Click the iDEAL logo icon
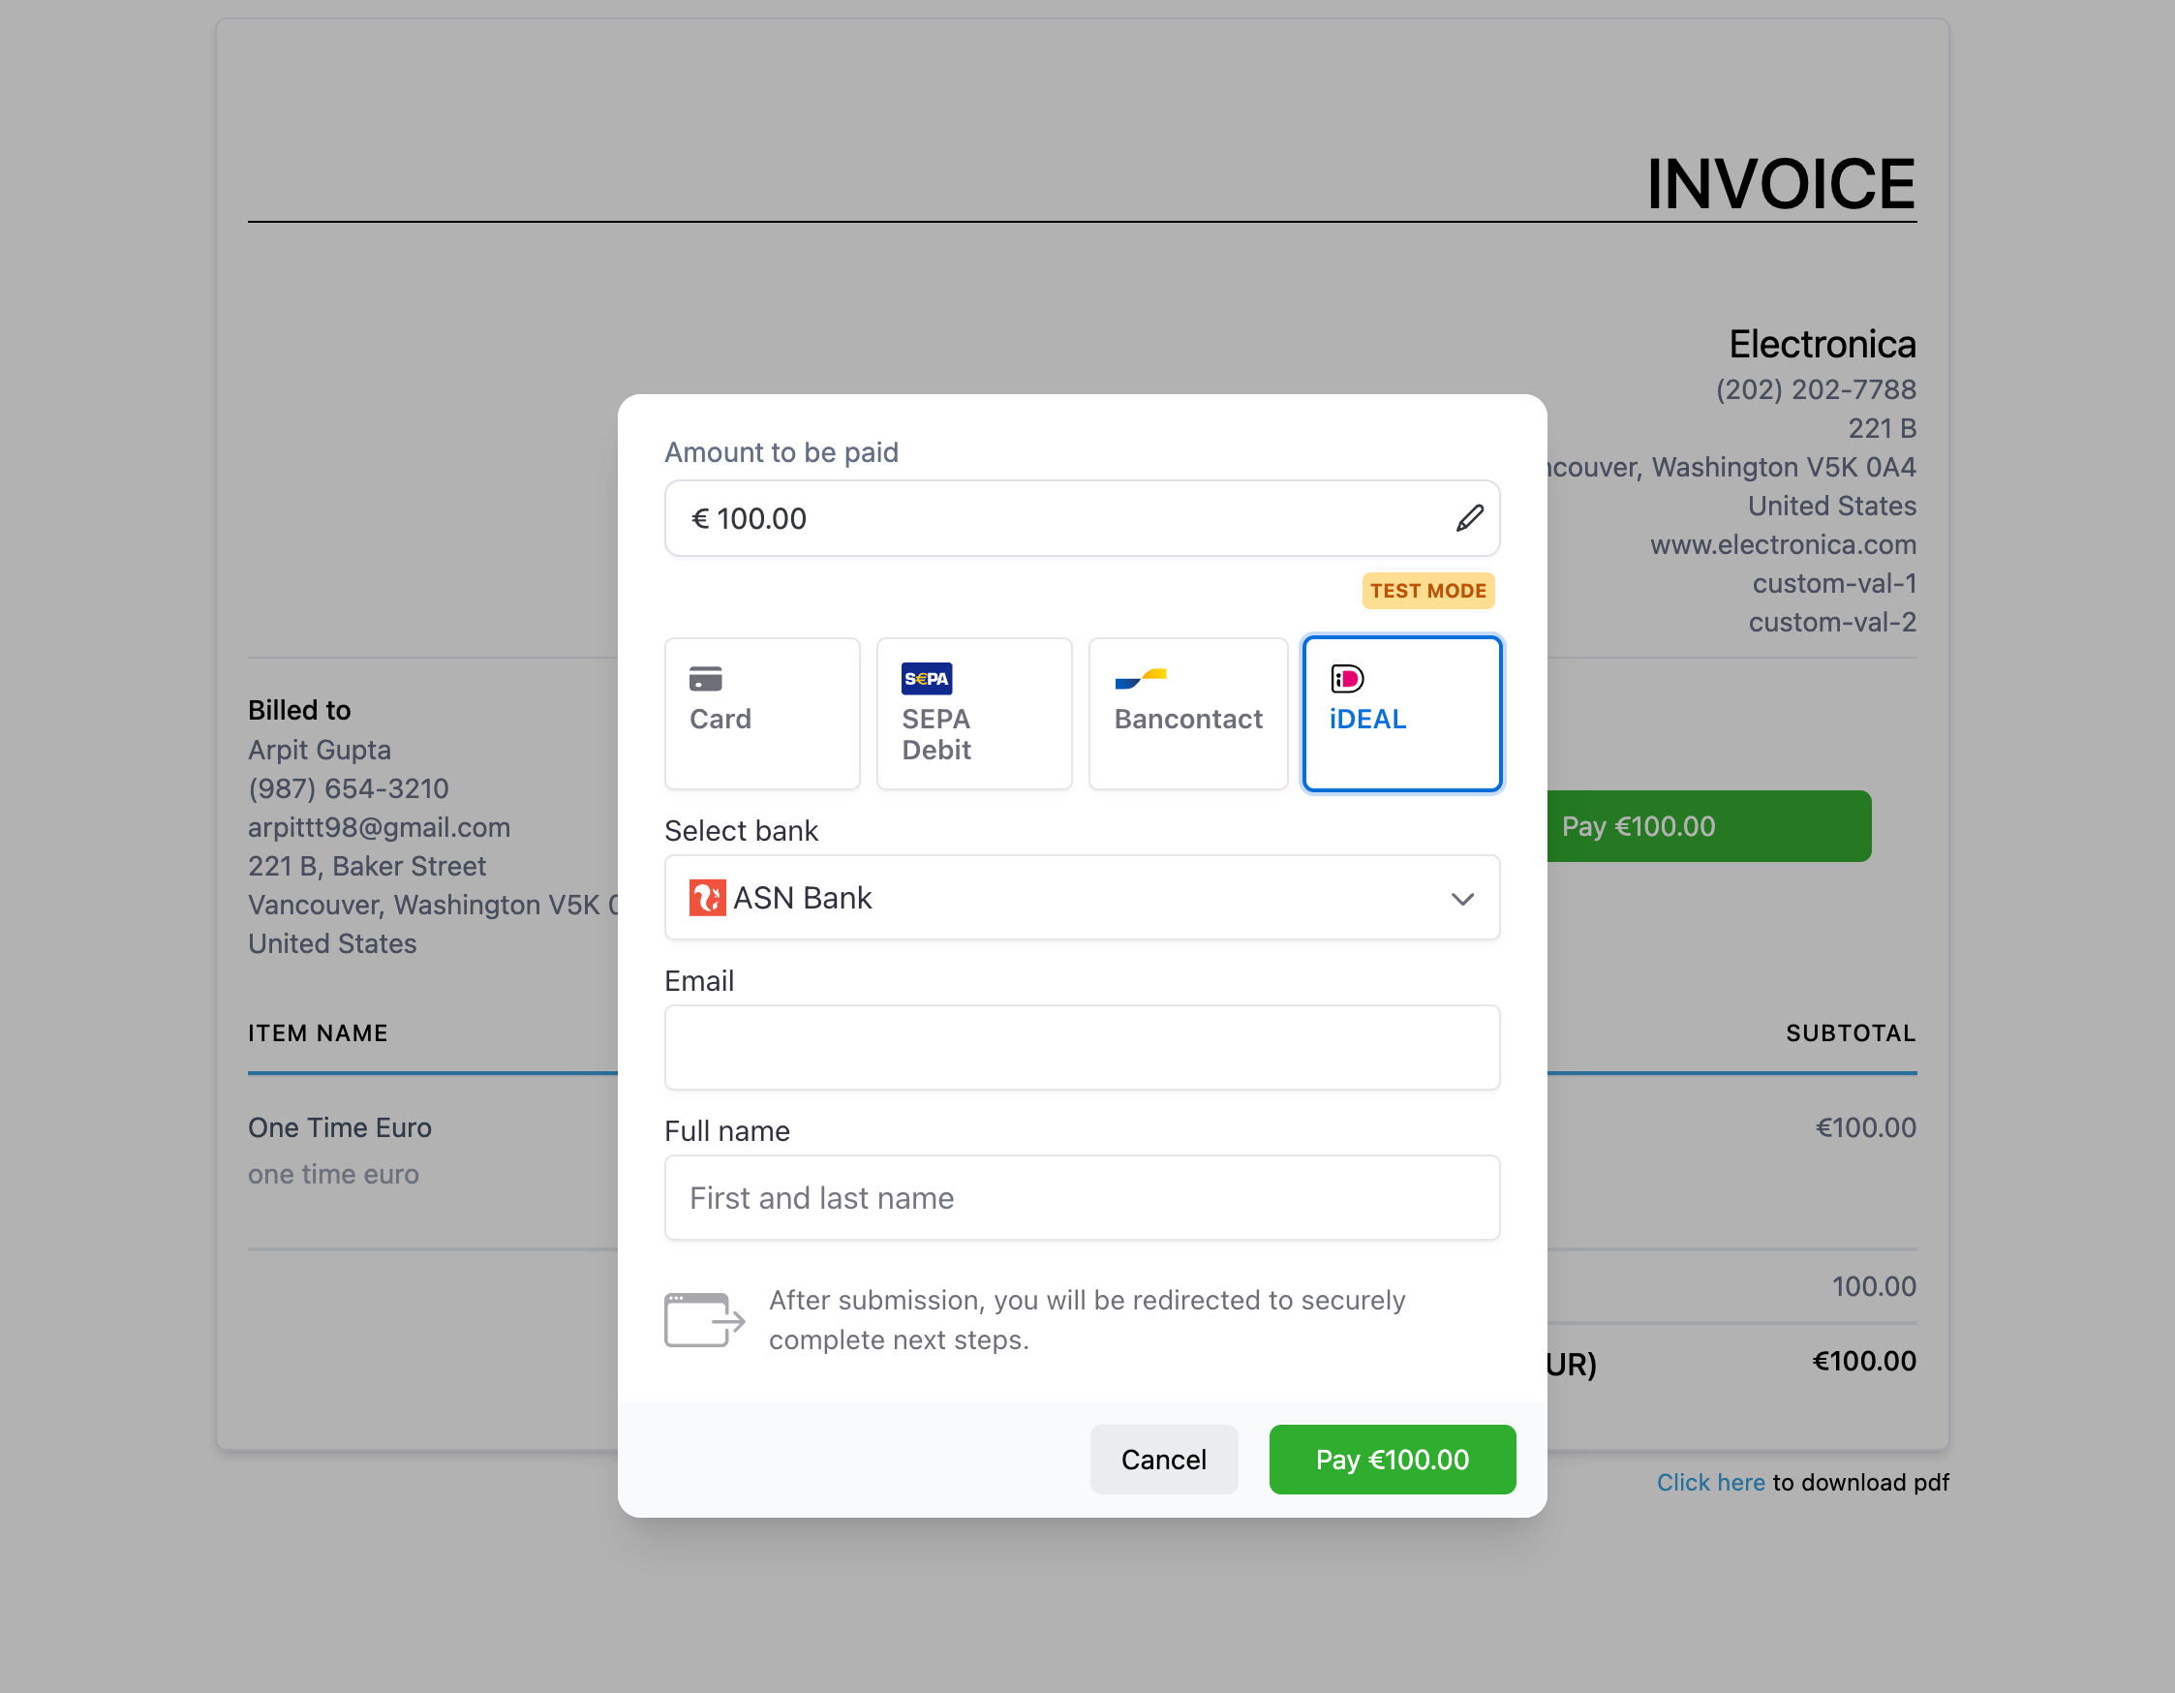Screen dimensions: 2175x1693 1346,679
